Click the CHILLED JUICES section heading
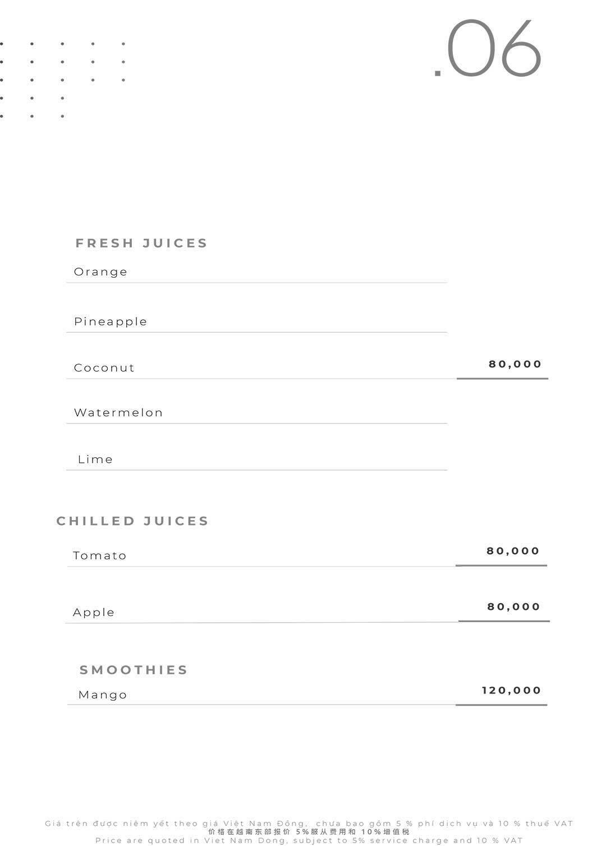 [132, 521]
